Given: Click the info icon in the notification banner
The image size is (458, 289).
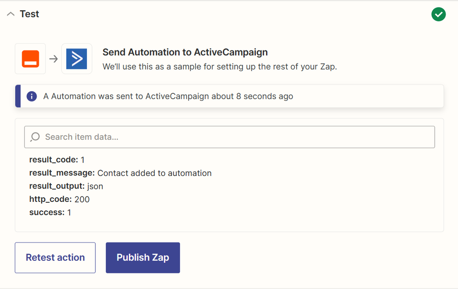Looking at the screenshot, I should point(31,96).
